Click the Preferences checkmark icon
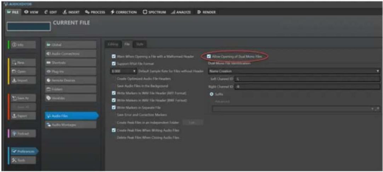This screenshot has height=172, width=383. tap(14, 151)
